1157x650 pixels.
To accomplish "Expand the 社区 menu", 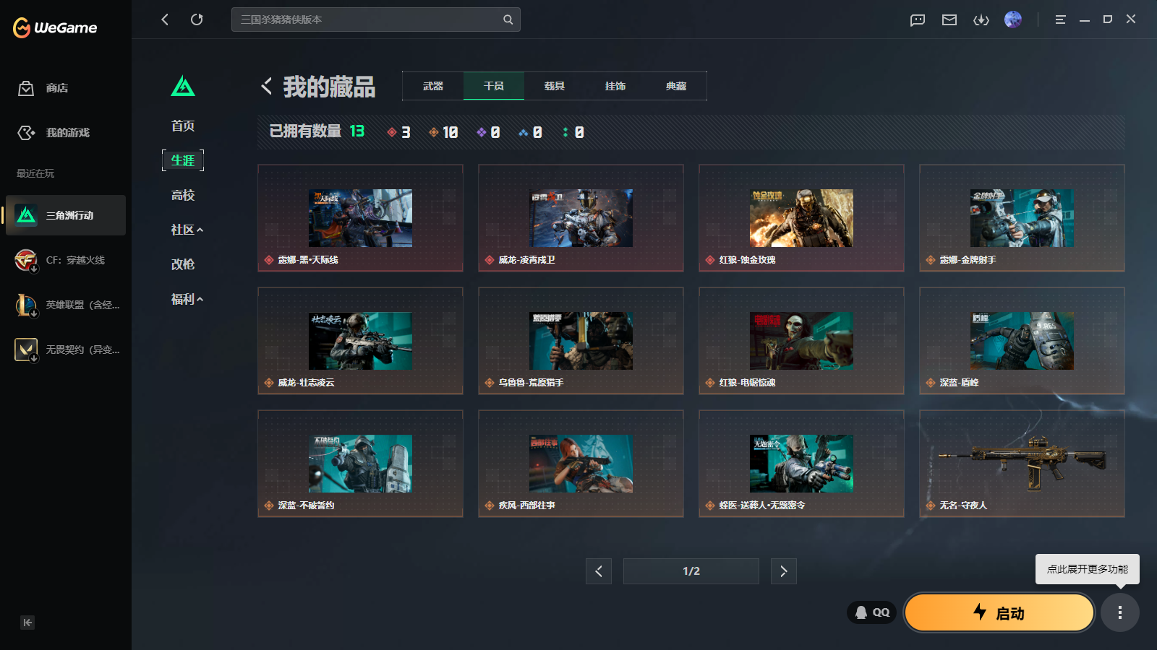I will point(187,230).
